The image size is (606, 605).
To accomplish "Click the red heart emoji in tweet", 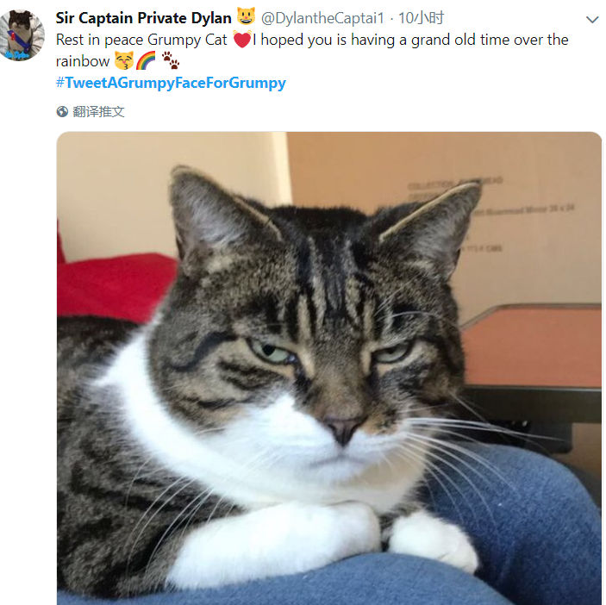I will (242, 40).
